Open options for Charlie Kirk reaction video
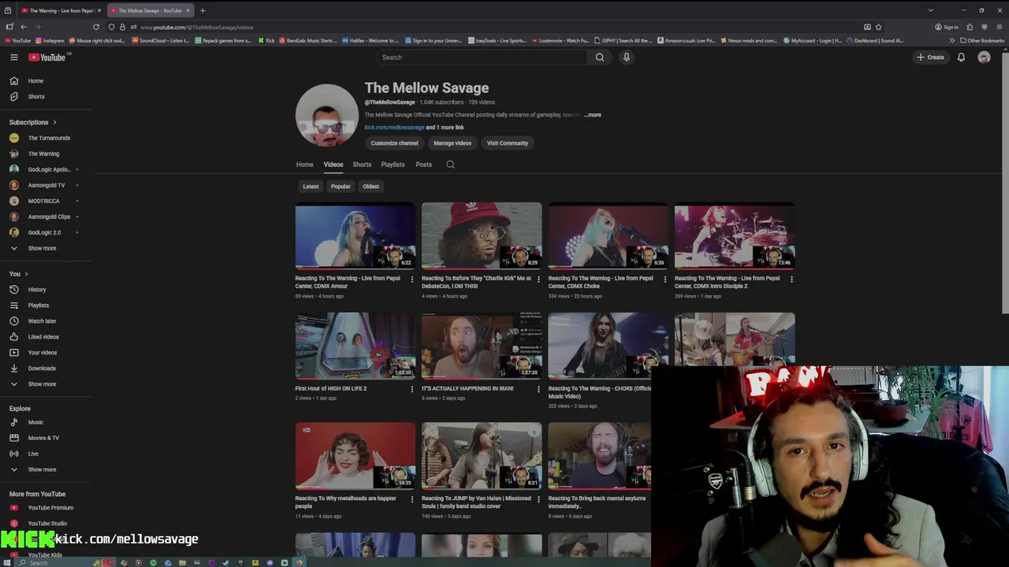 tap(538, 279)
